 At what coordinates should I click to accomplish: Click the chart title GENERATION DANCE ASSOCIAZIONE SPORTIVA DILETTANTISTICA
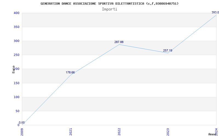click(x=109, y=4)
